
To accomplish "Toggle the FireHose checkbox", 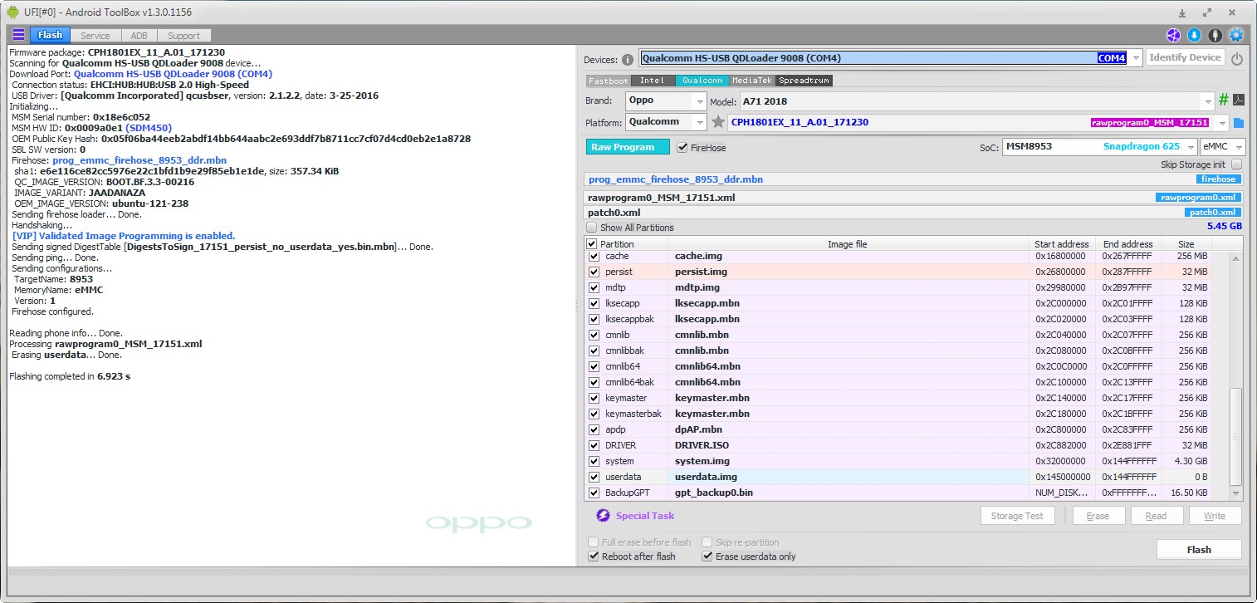I will [682, 147].
